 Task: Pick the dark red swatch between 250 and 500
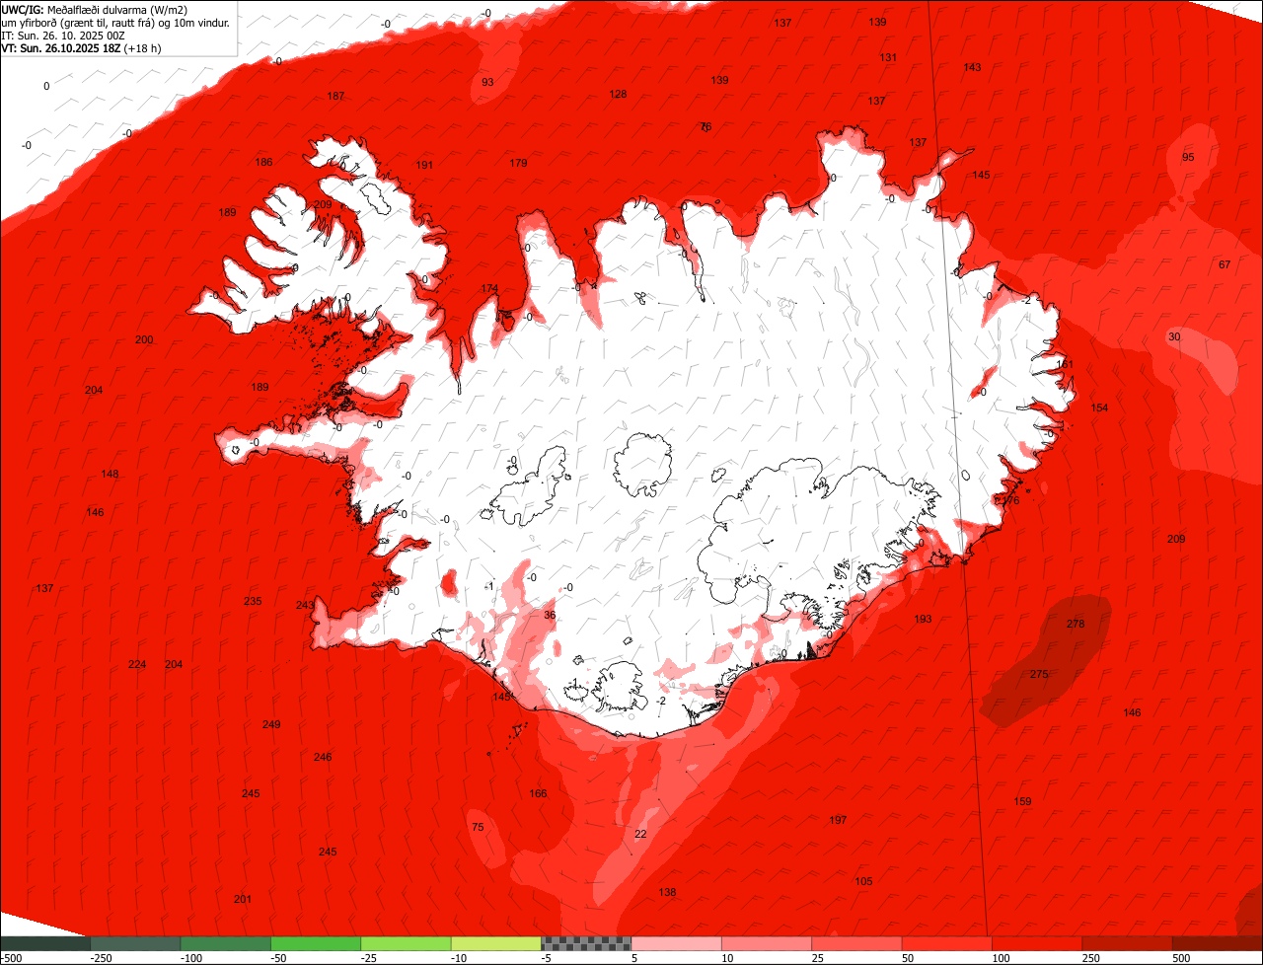[x=1128, y=943]
